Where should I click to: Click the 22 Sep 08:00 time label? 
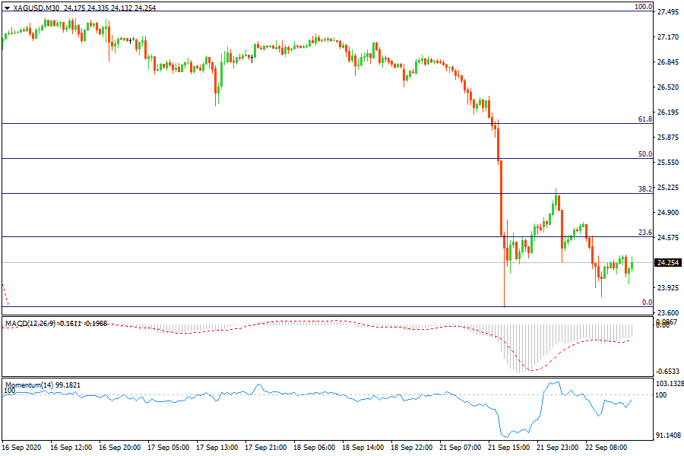coord(605,448)
